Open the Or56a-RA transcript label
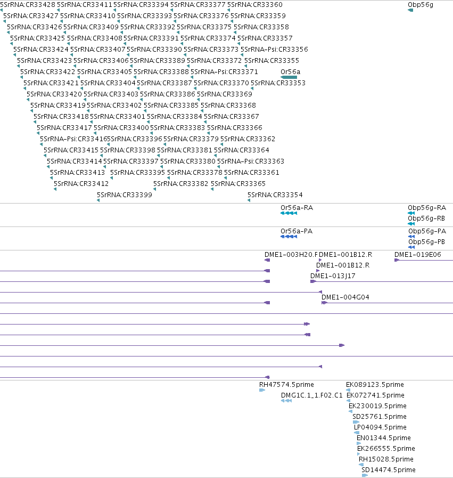Screen dimensions: 453x478 click(297, 208)
